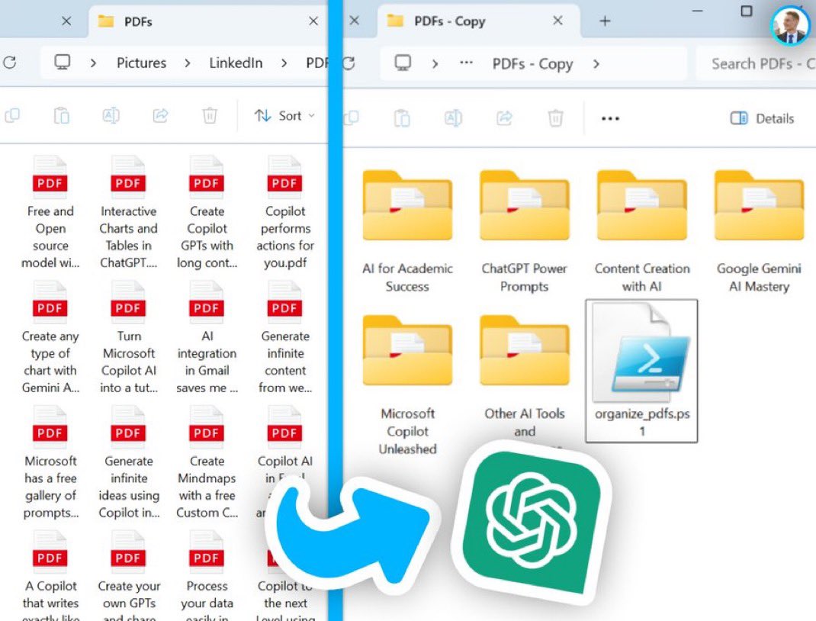Viewport: 816px width, 621px height.
Task: Open the Sort dropdown in left window
Action: [x=284, y=115]
